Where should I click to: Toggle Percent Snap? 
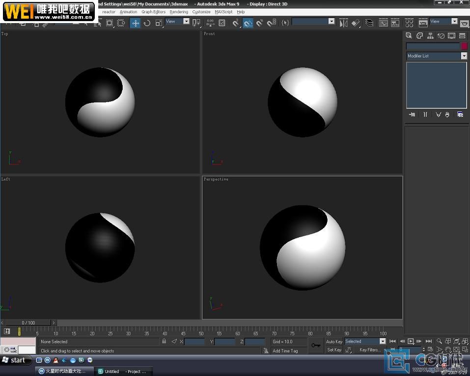pos(260,23)
